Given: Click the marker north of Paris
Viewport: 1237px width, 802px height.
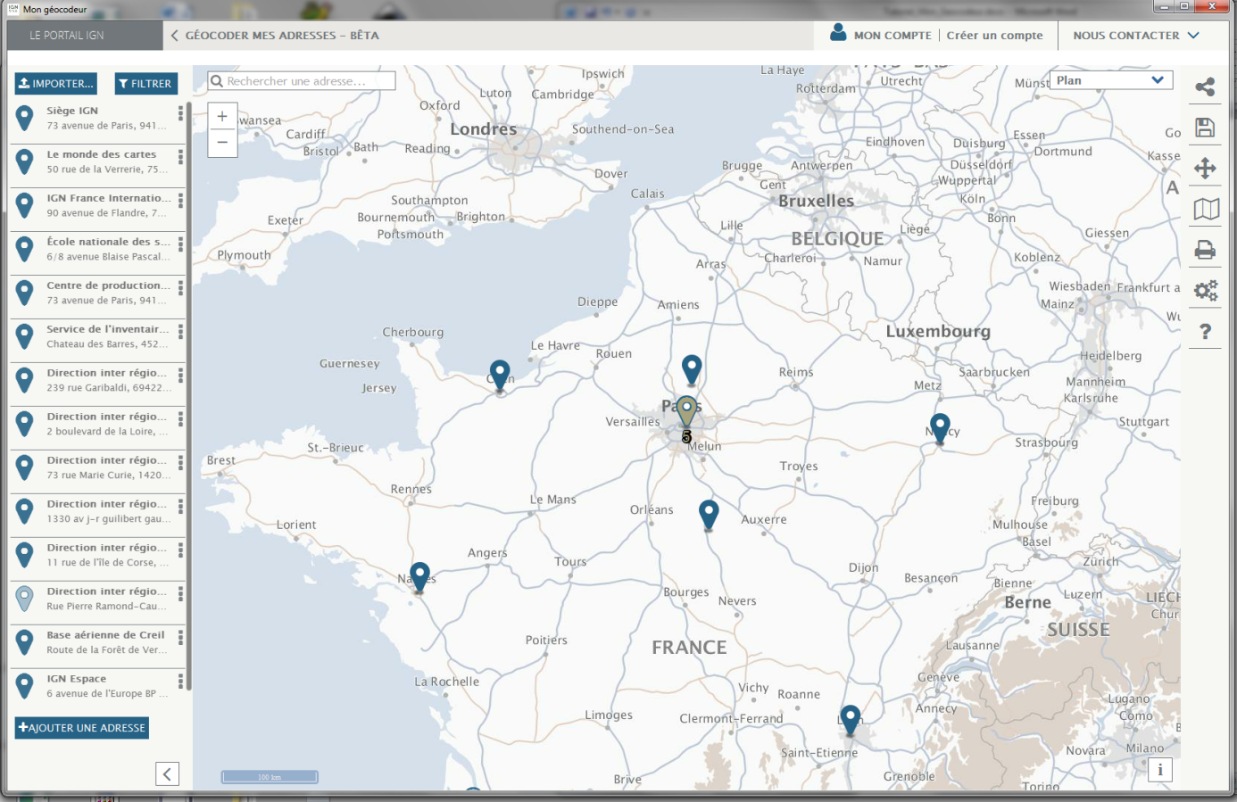Looking at the screenshot, I should click(x=692, y=369).
